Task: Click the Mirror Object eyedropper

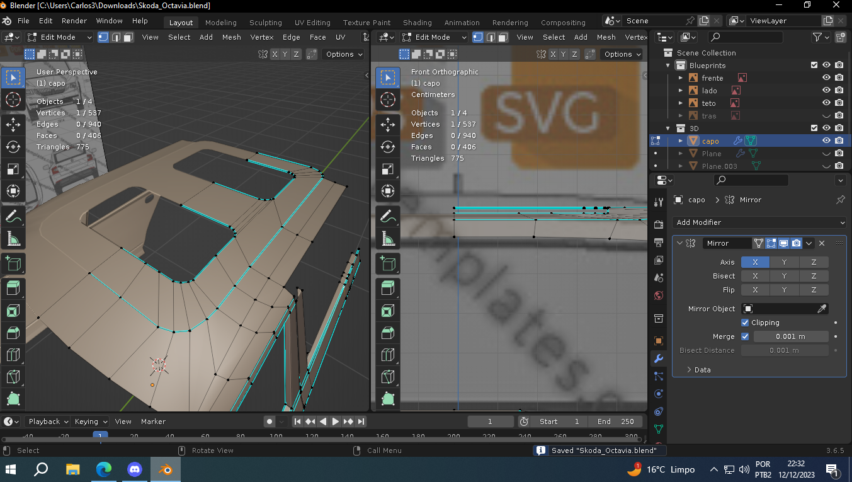Action: (x=821, y=309)
